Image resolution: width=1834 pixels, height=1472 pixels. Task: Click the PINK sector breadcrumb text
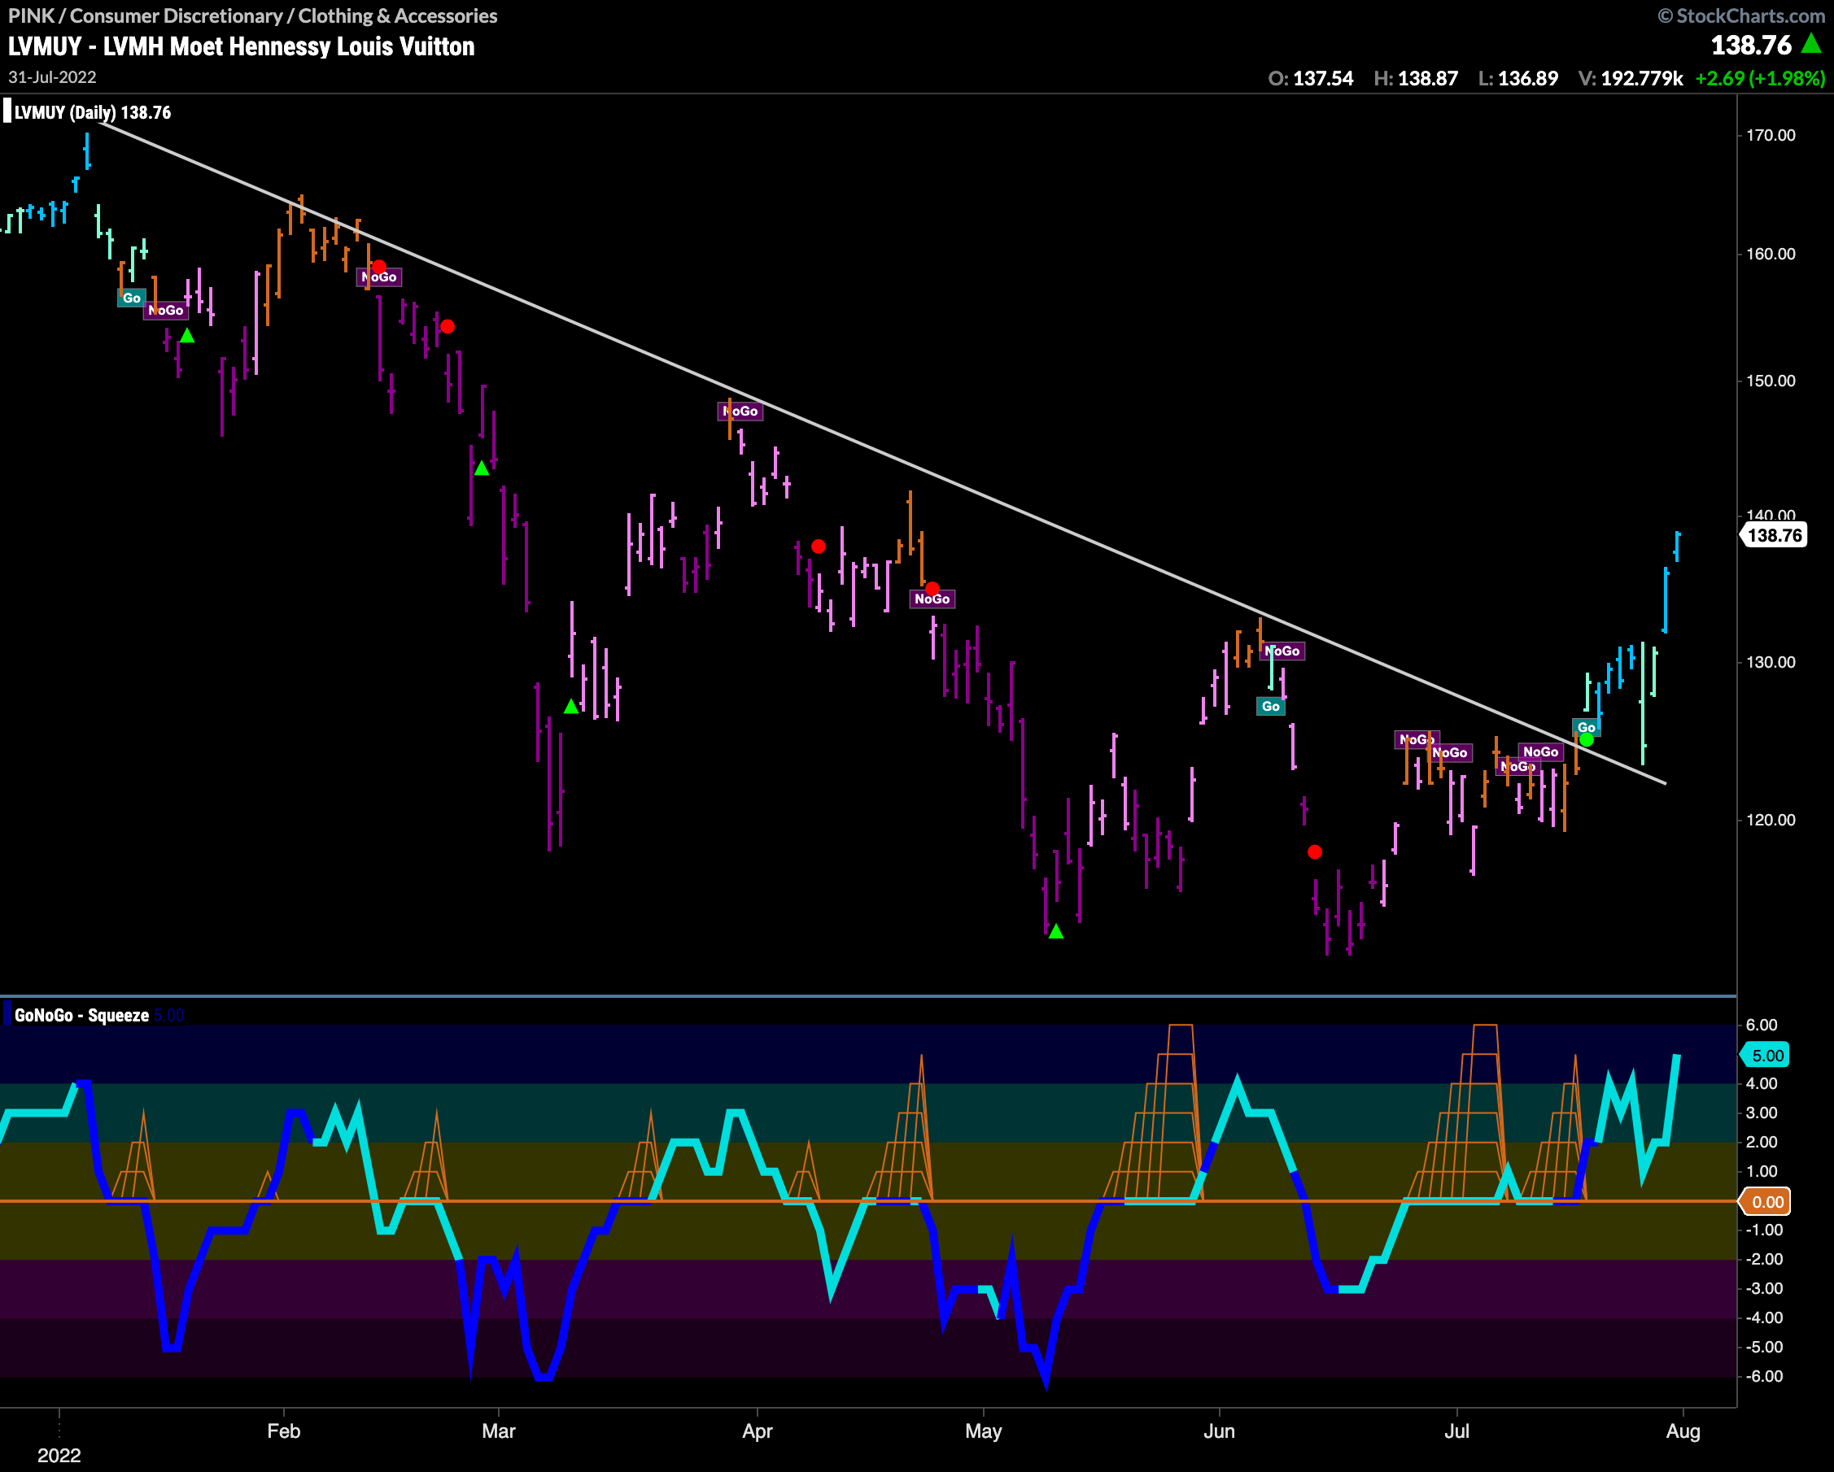(x=252, y=15)
